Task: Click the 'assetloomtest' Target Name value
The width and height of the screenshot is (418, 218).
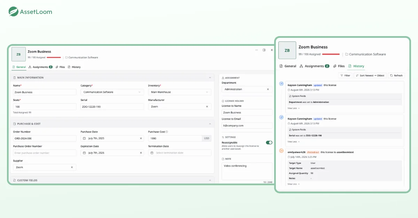Action: 318,168
